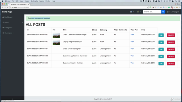Open Chrome three-dot menu
This screenshot has height=102, width=182.
coord(180,7)
